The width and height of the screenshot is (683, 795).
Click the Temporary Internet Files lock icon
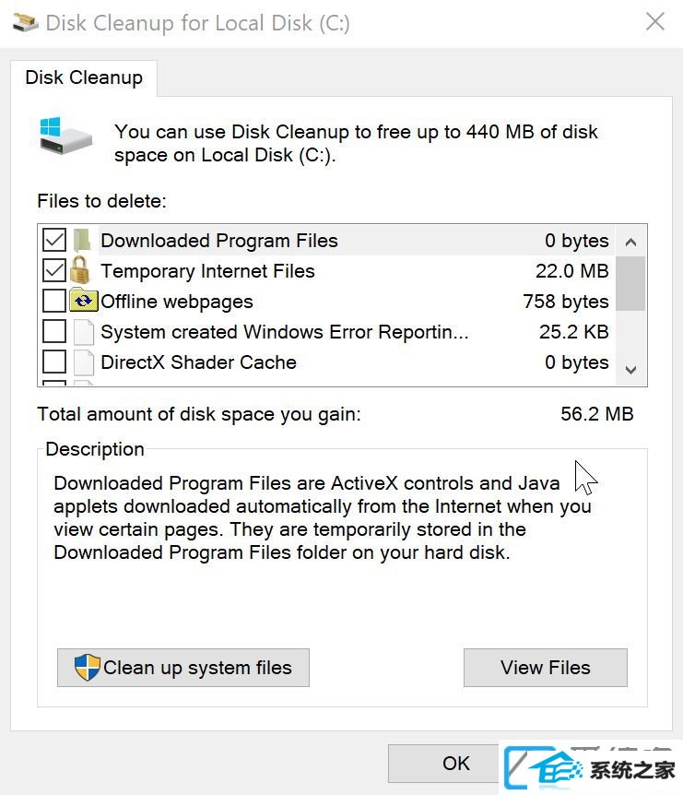(80, 270)
